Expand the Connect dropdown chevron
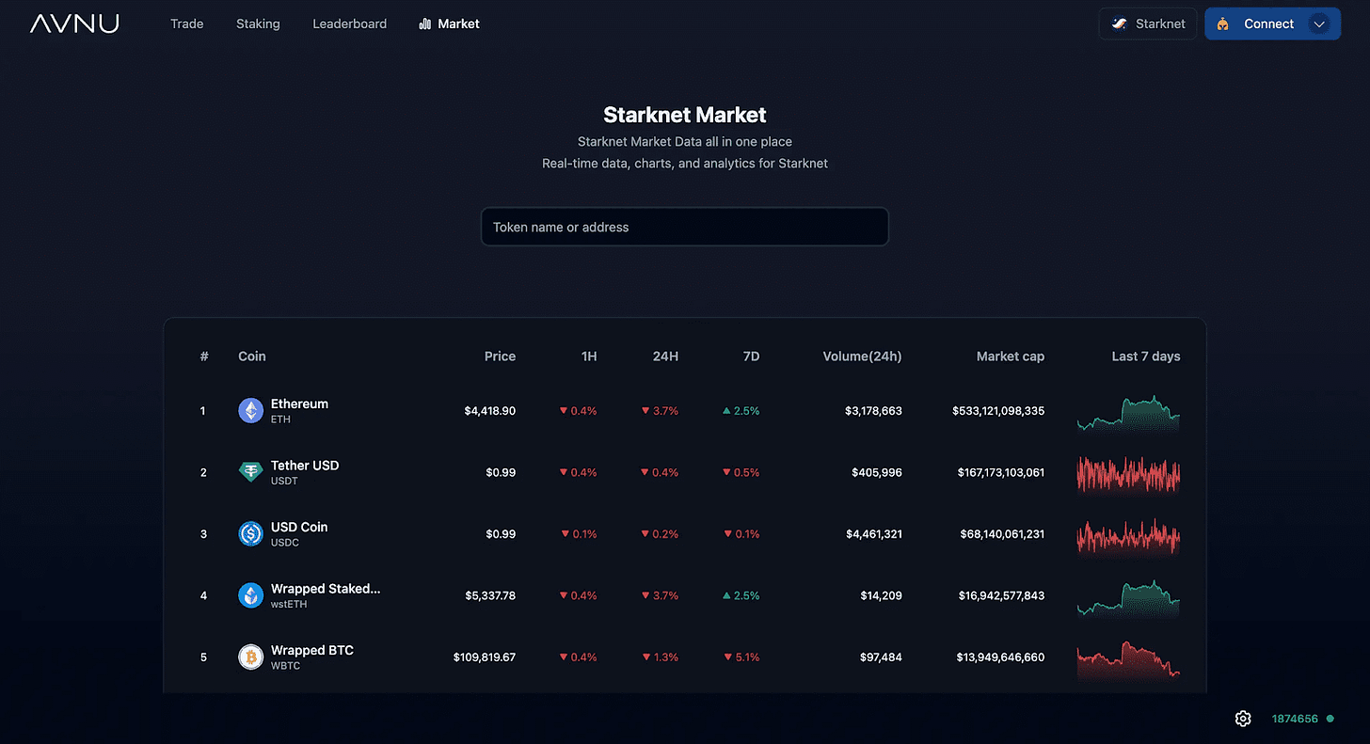 1319,24
